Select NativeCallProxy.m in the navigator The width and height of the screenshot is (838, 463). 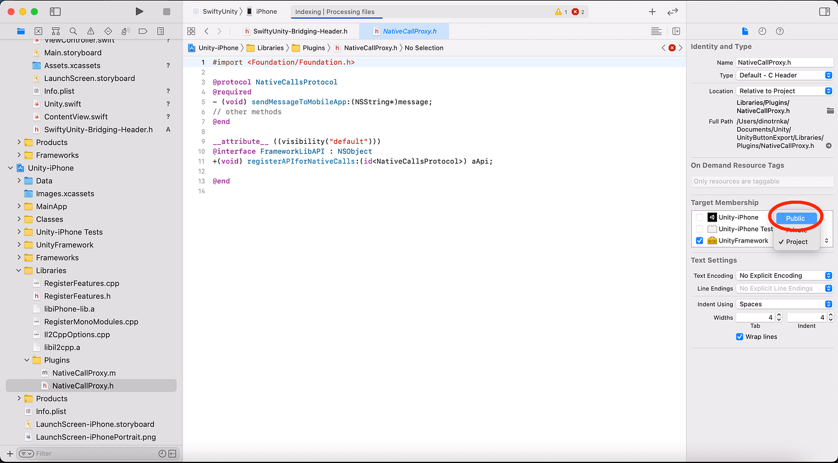click(84, 373)
